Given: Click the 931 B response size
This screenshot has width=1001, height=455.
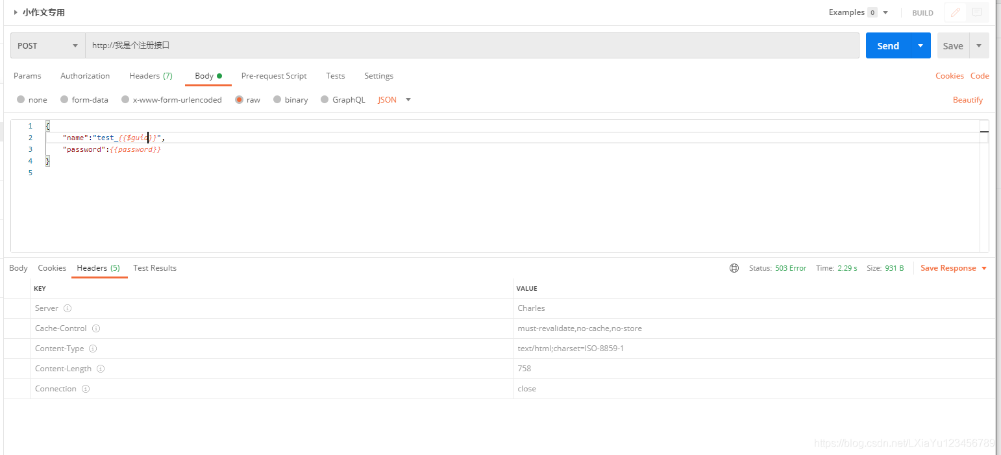Looking at the screenshot, I should click(x=894, y=268).
